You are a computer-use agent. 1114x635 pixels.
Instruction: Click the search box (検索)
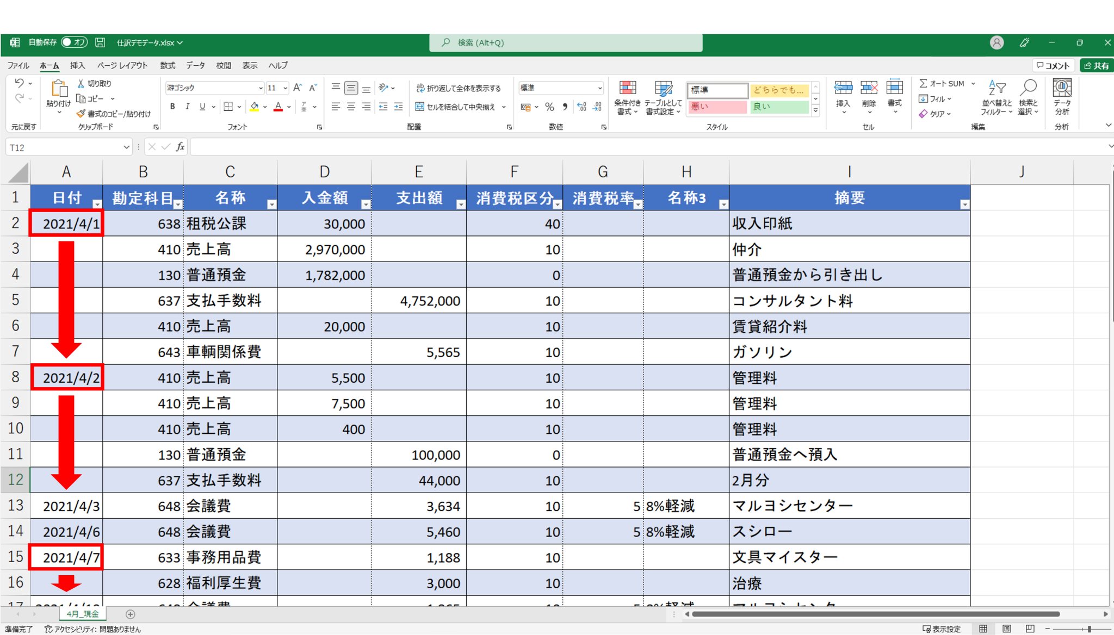(x=566, y=42)
